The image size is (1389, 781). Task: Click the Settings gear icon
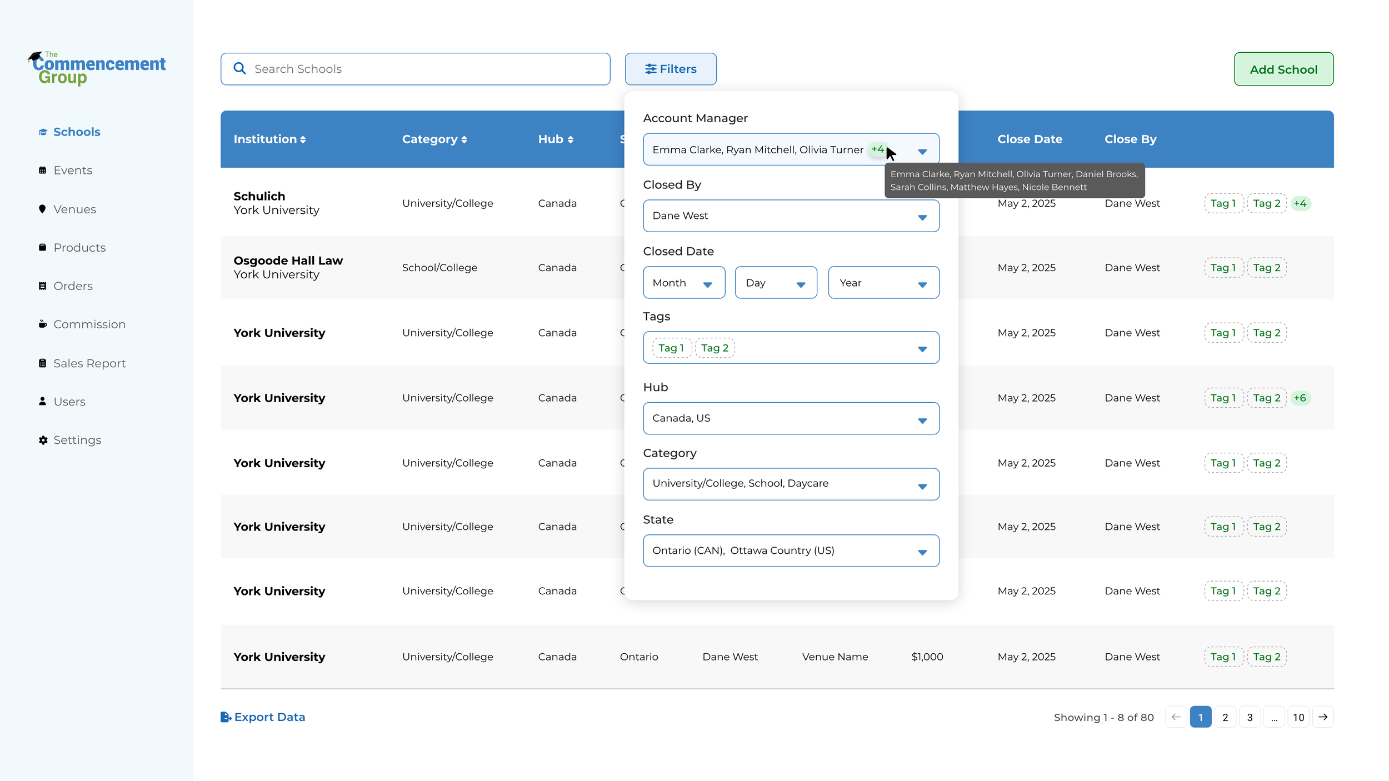coord(43,440)
